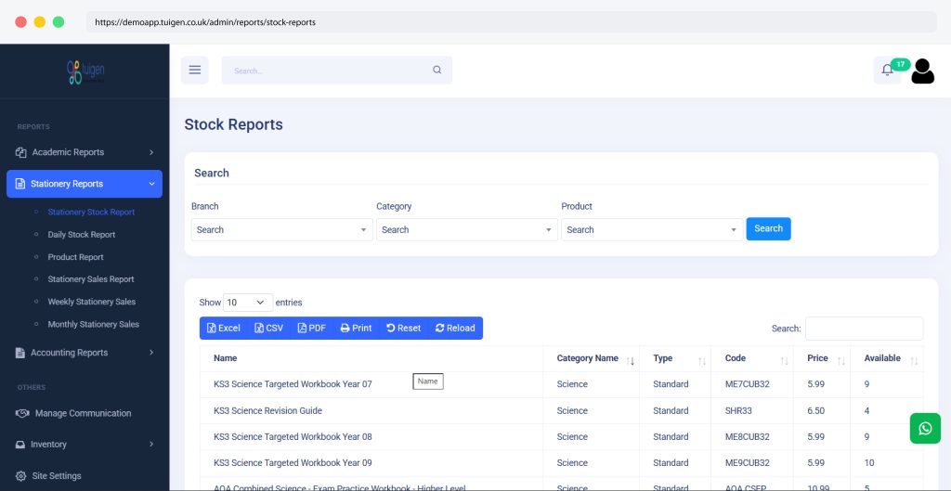Change the Show entries count dropdown
Viewport: 951px width, 491px height.
[248, 303]
